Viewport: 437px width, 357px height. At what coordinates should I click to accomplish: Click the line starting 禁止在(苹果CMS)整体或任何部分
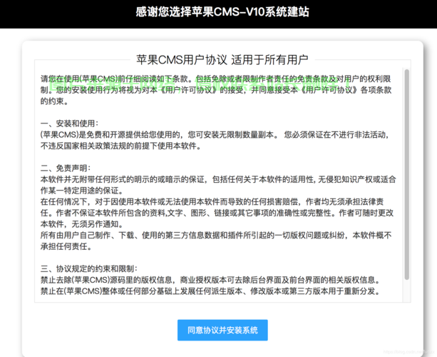click(210, 291)
